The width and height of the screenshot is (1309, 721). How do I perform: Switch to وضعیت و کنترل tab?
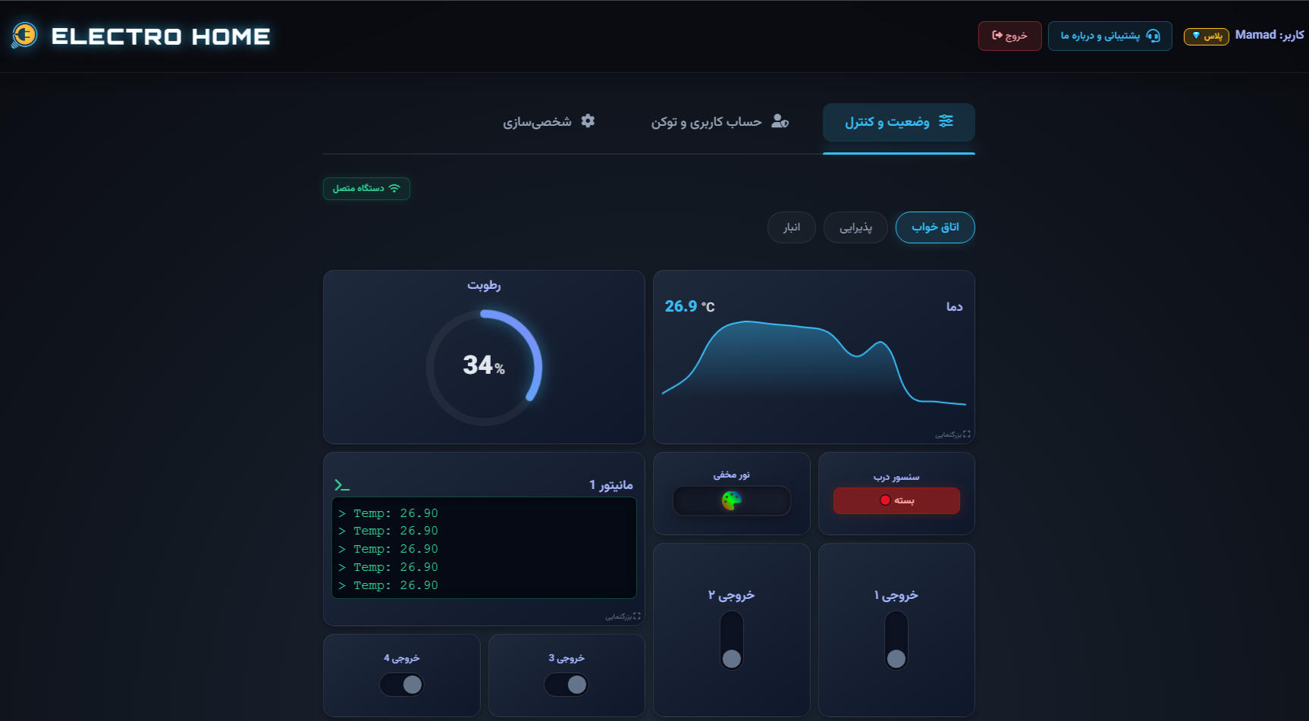click(x=899, y=122)
